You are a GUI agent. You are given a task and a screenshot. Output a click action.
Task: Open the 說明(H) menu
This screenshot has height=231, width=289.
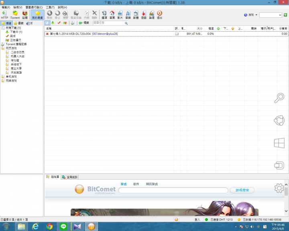(62, 7)
